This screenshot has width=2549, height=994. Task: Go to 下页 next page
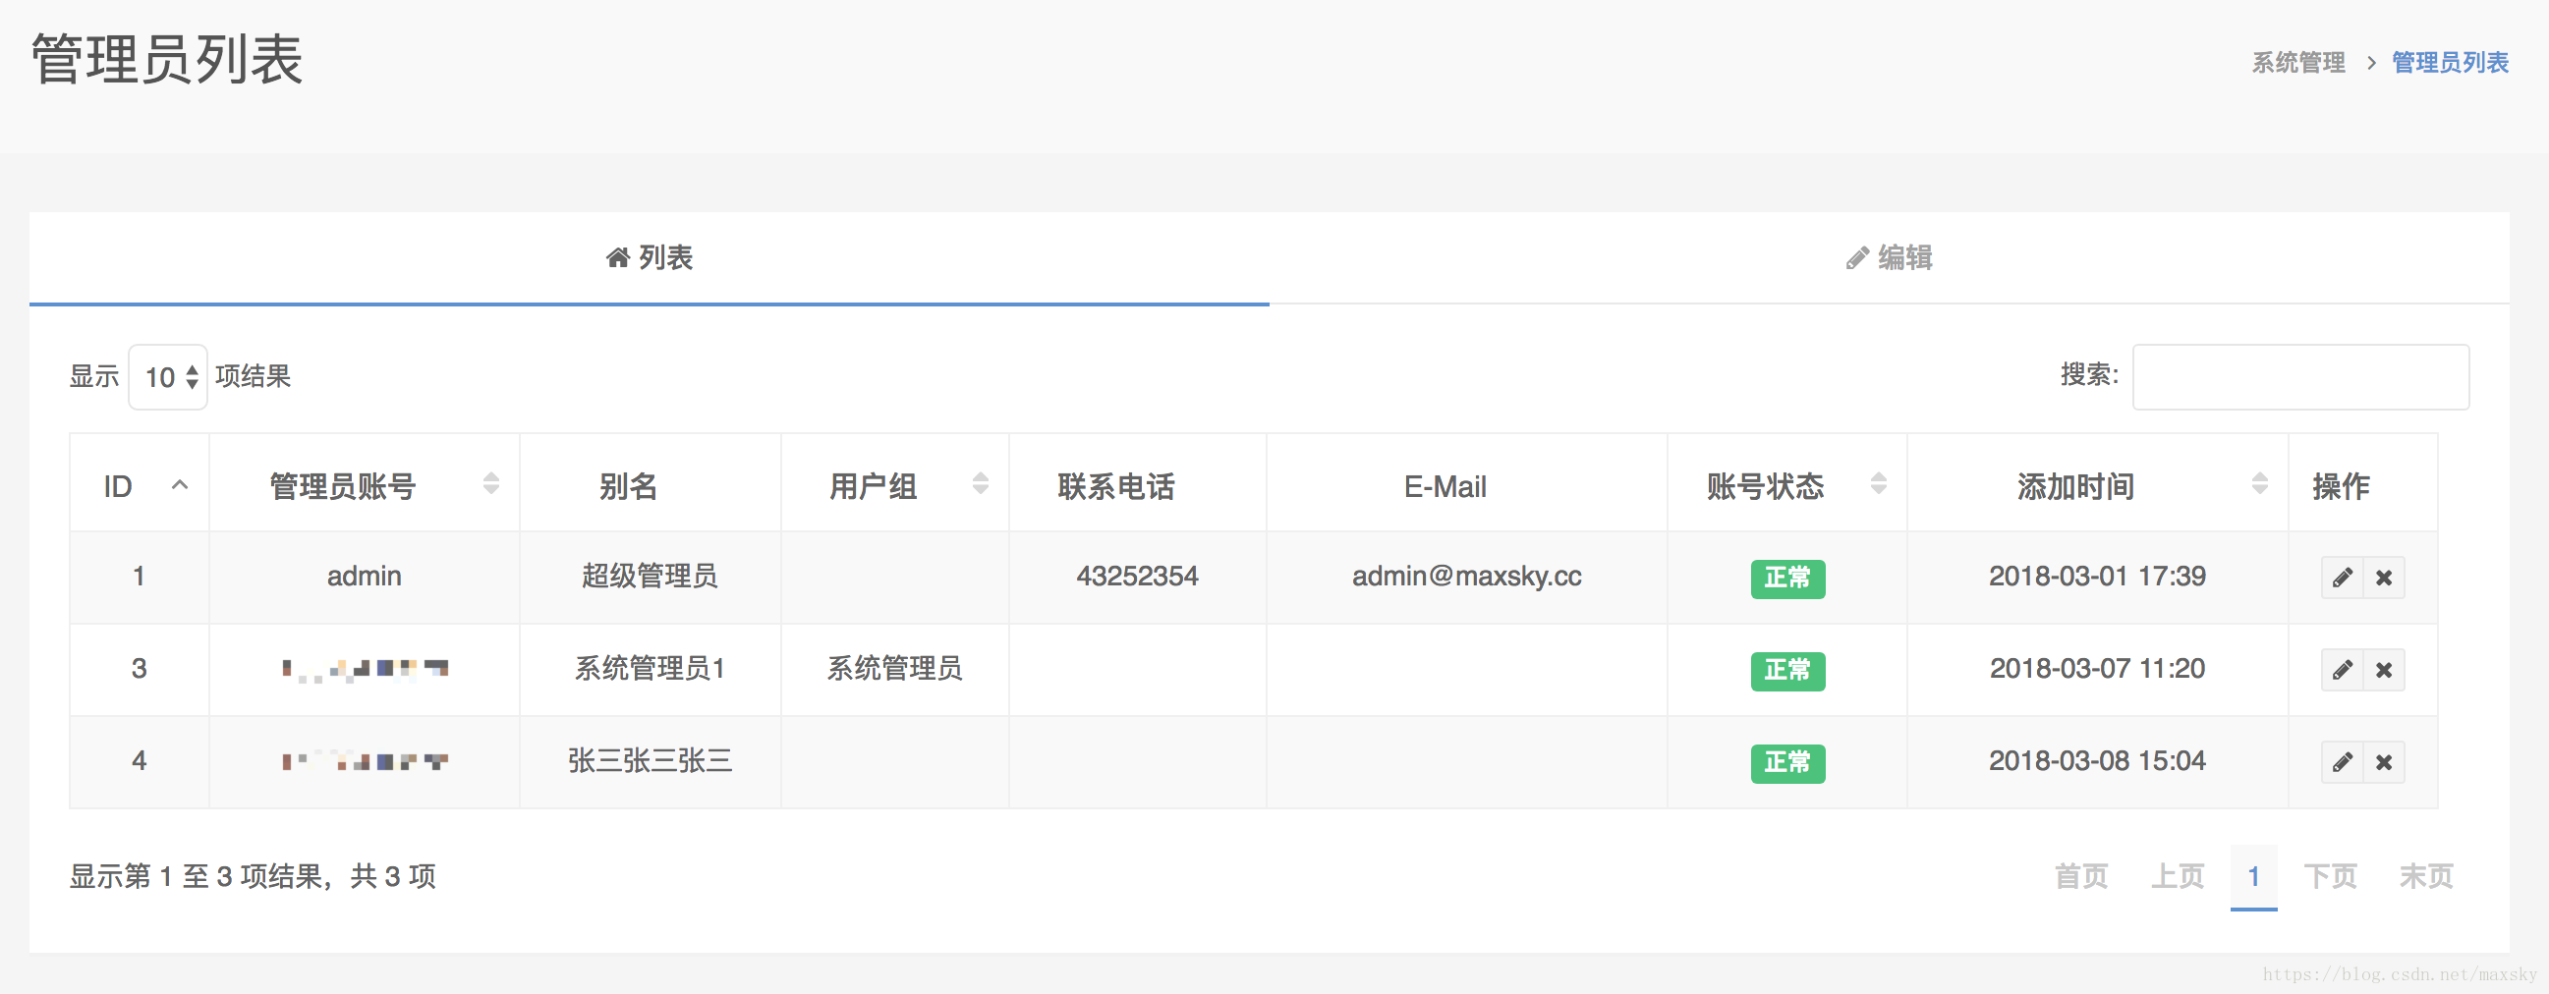click(2330, 876)
